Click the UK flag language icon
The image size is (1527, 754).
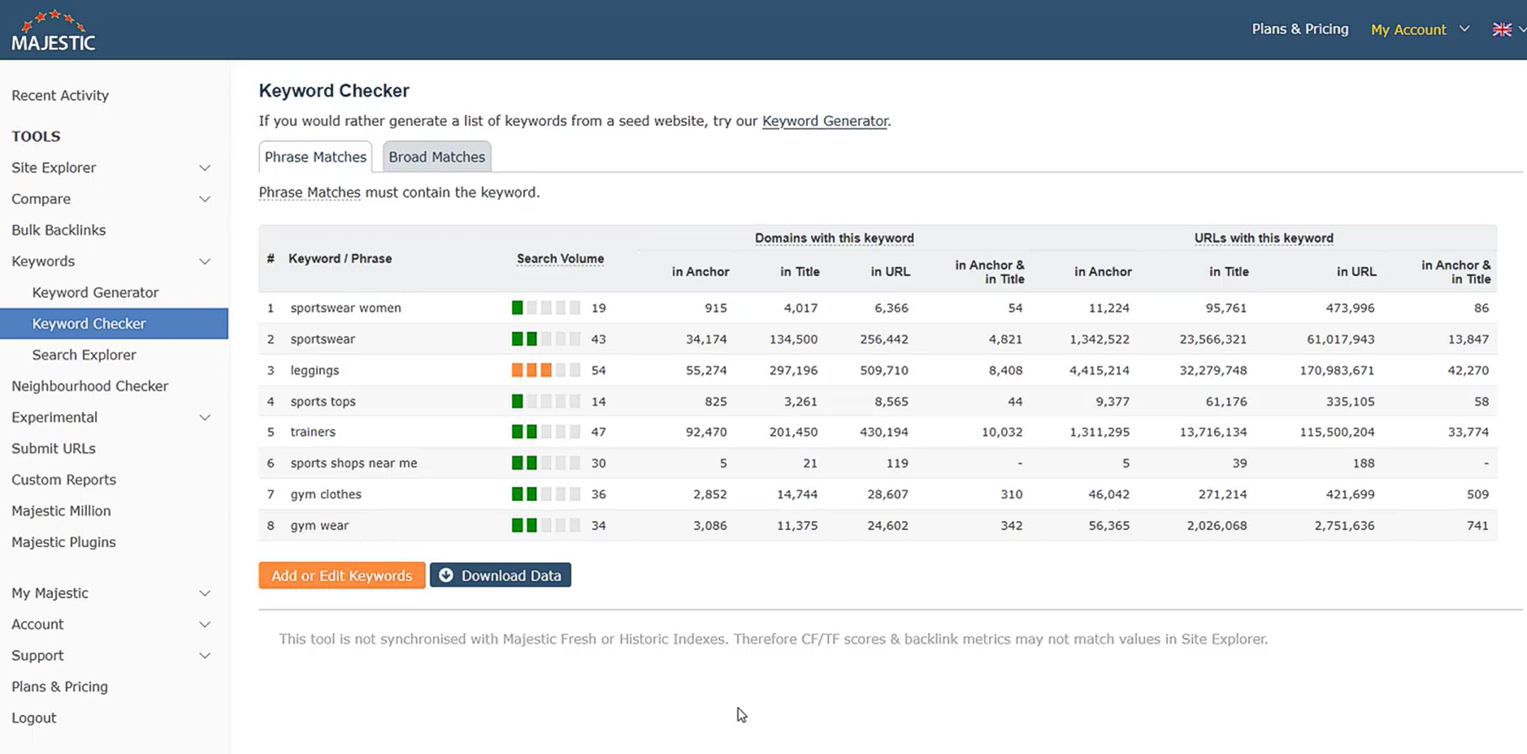coord(1501,29)
